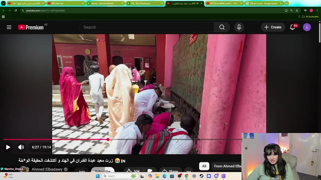
Task: Mute the video volume
Action: click(21, 147)
